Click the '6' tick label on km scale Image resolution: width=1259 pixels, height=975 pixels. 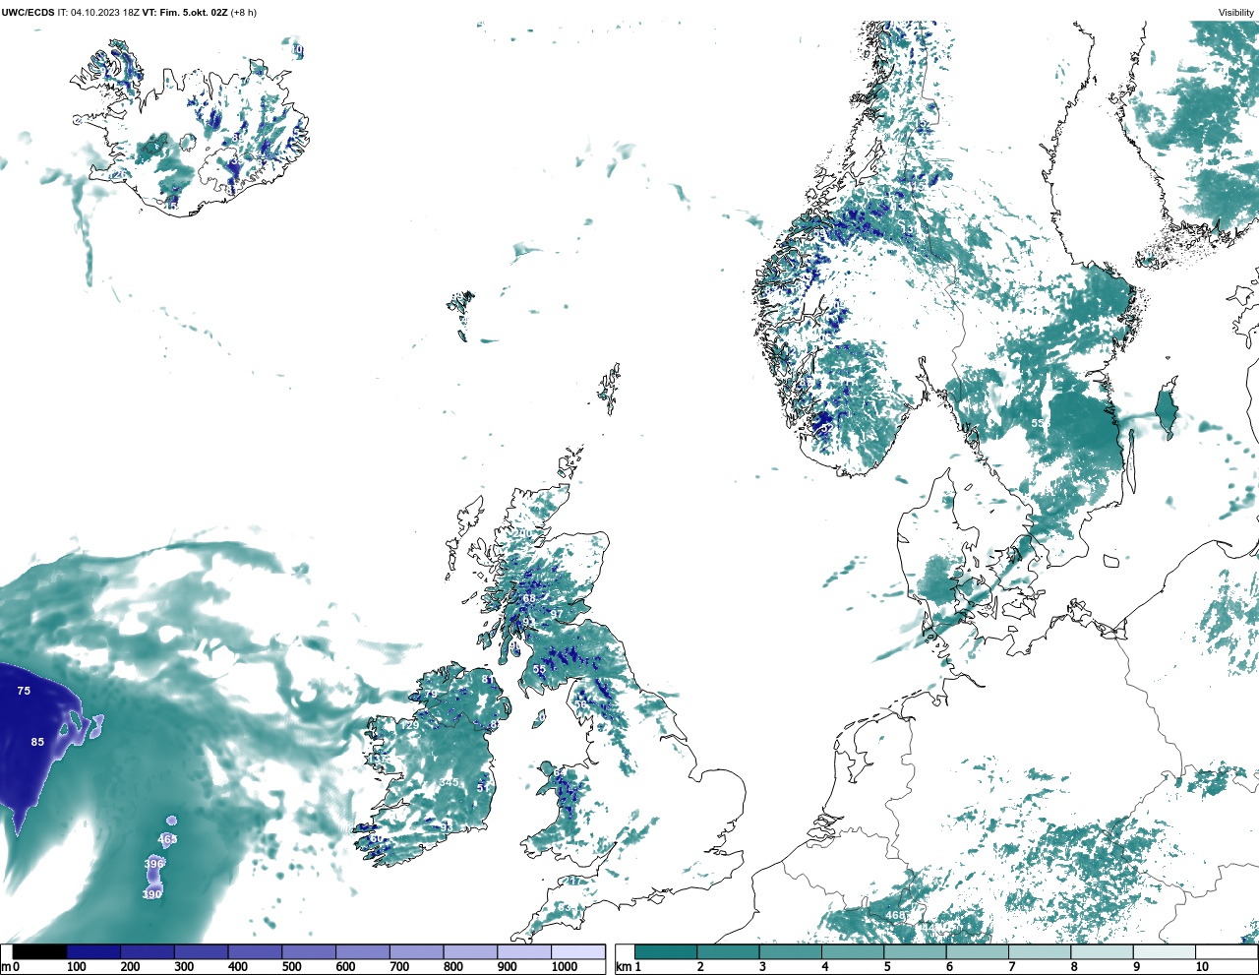pos(950,967)
